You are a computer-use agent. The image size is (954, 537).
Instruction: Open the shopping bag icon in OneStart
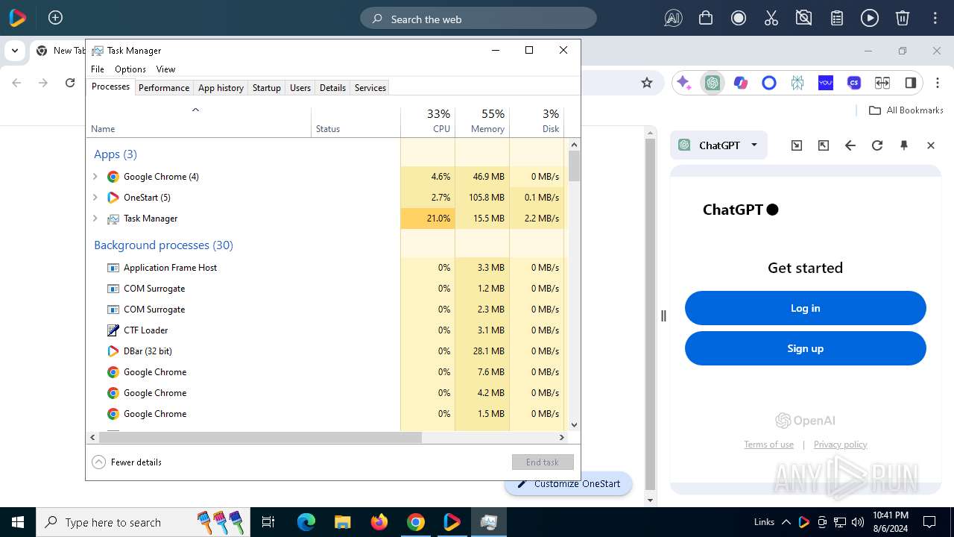[x=706, y=19]
